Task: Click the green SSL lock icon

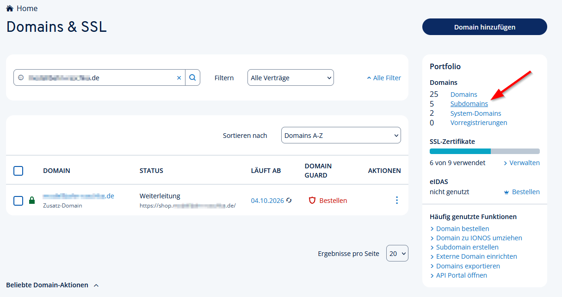Action: (32, 201)
